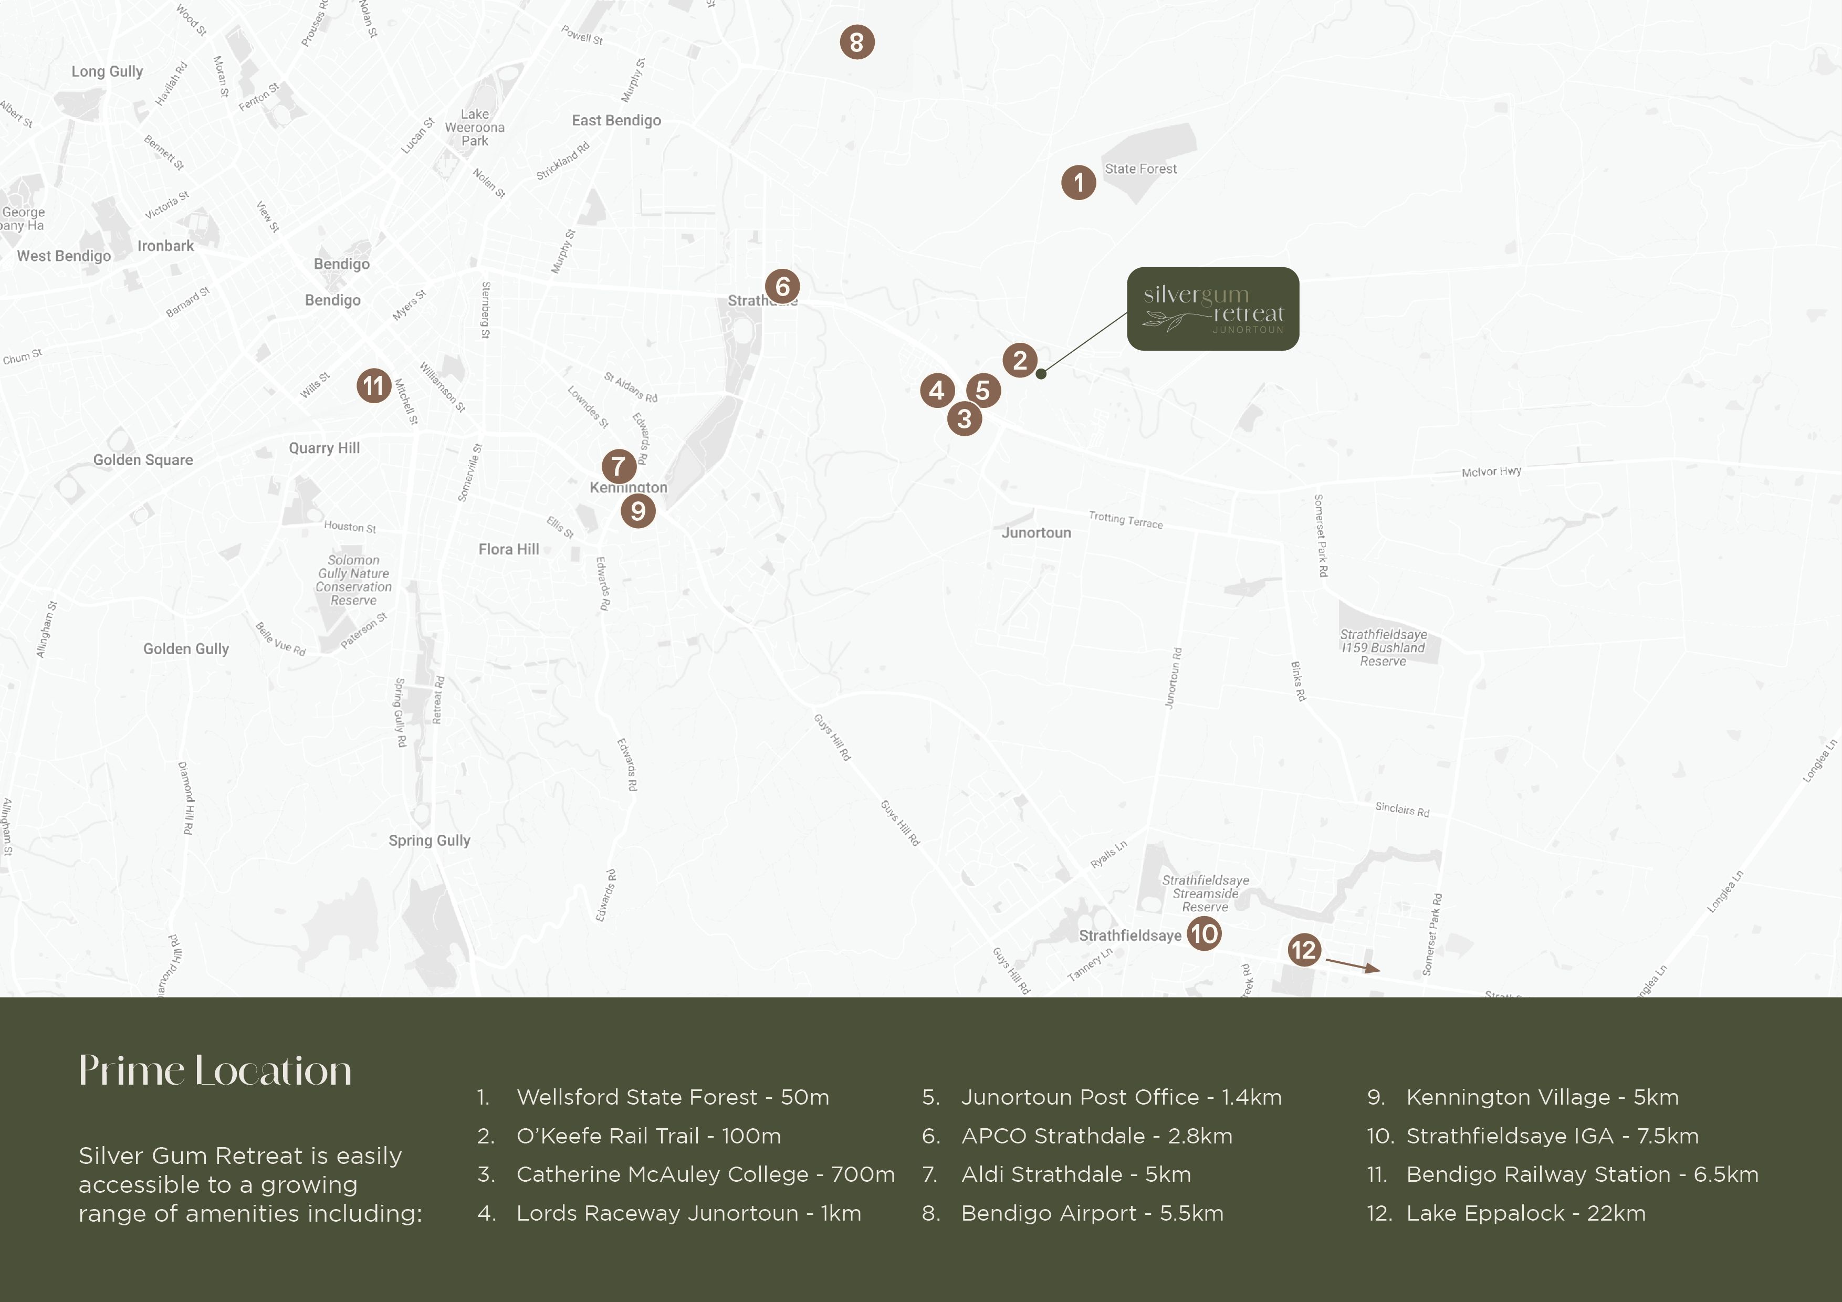The image size is (1842, 1302).
Task: Click map marker number 1 near State Forest
Action: click(x=1078, y=183)
